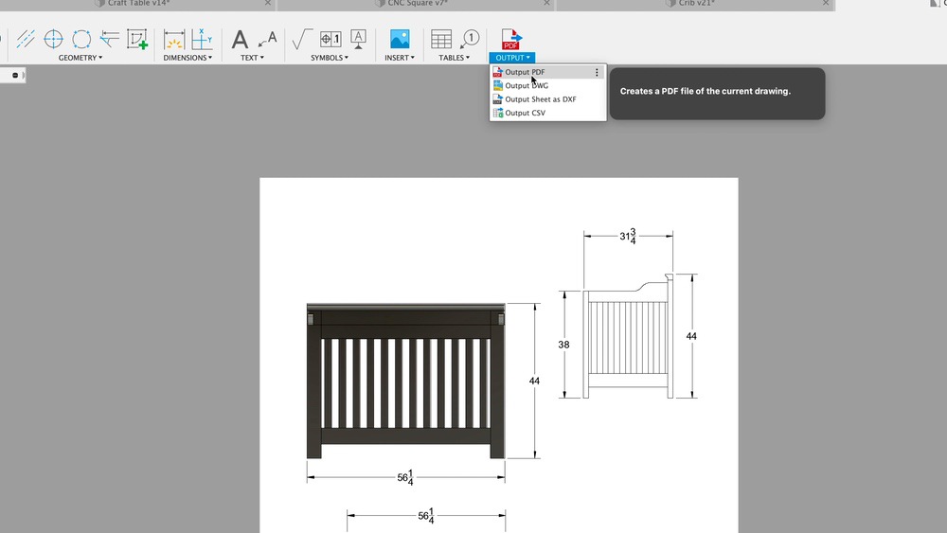Select the 44 height dimension beside front view

[534, 381]
